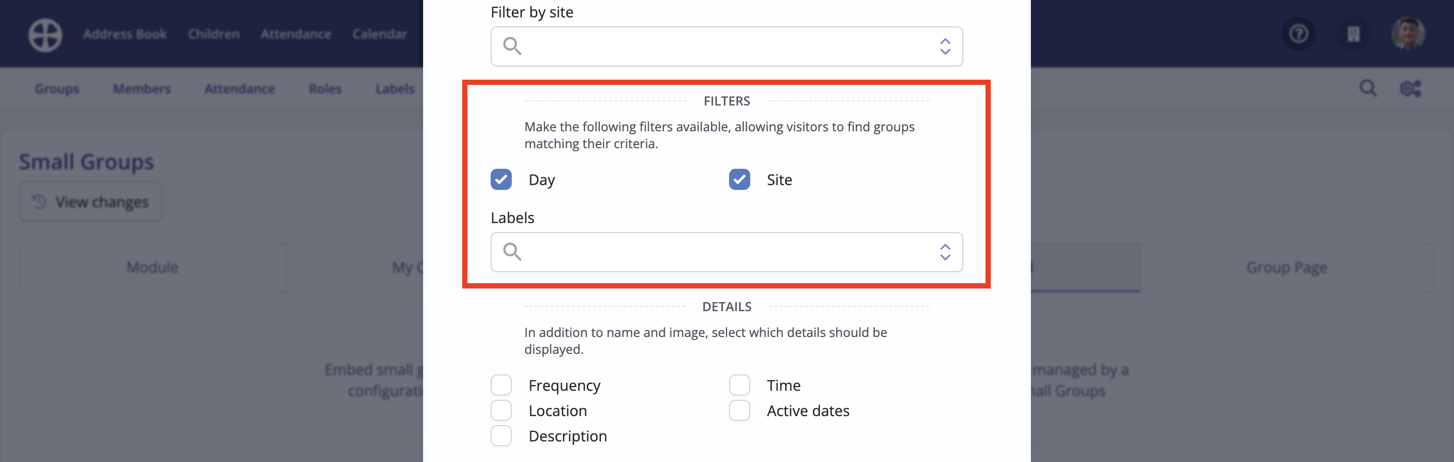Viewport: 1454px width, 462px height.
Task: Click the bookmark icon in header
Action: [x=1354, y=34]
